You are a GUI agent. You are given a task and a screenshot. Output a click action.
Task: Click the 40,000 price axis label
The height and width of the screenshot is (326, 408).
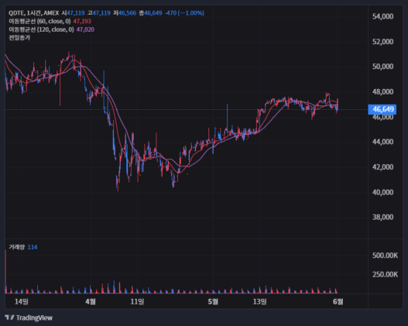[382, 192]
